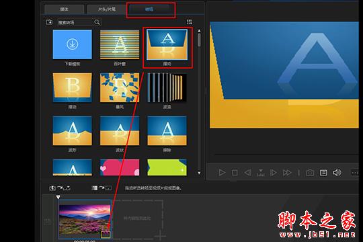Screen dimensions: 363x242
Task: Open the seek-unit selector icon
Action: (x=261, y=173)
